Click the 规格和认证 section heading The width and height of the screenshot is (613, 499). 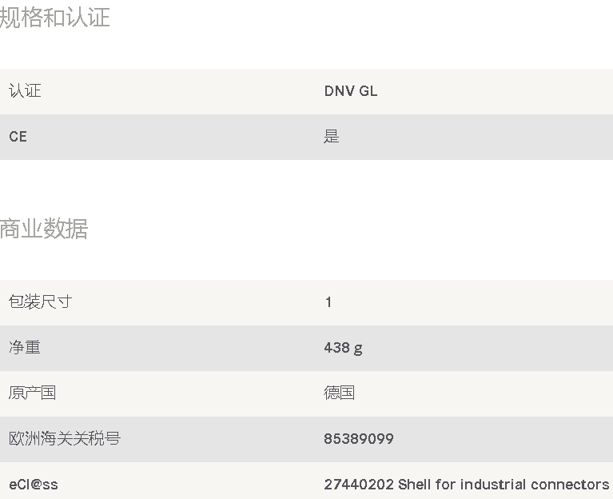coord(54,18)
